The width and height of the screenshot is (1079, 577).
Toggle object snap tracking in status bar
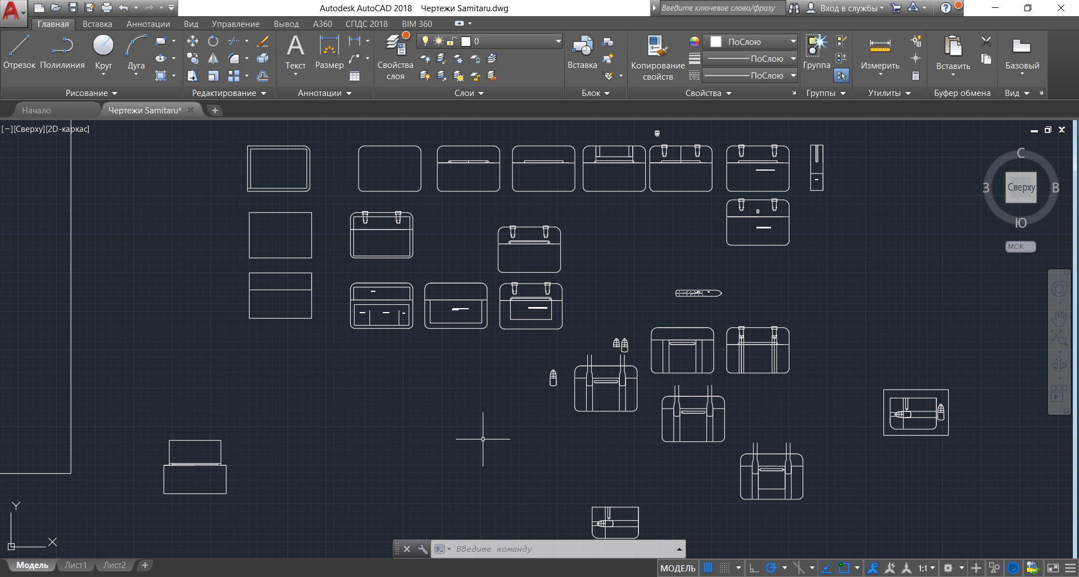[x=827, y=568]
